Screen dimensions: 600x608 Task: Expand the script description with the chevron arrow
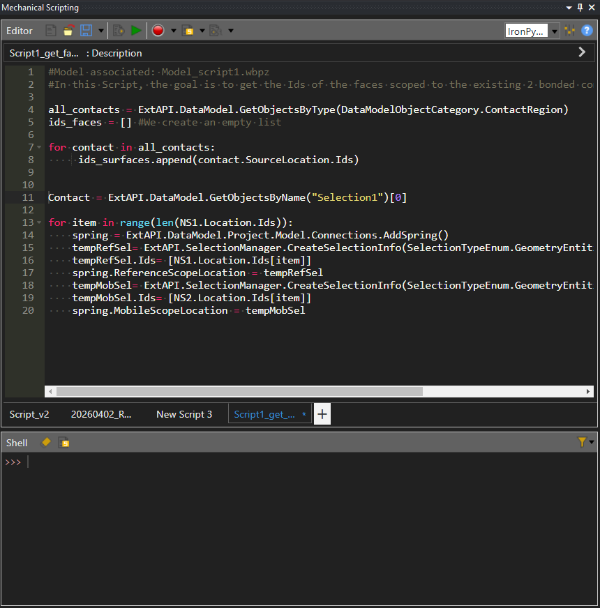click(582, 52)
